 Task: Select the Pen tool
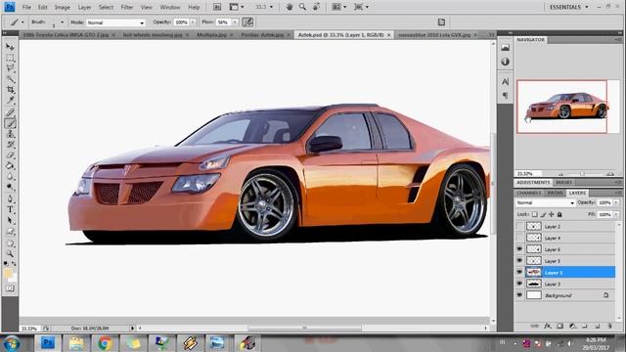[x=10, y=198]
